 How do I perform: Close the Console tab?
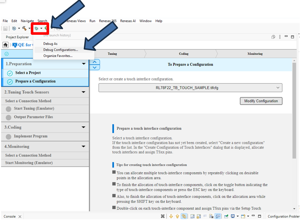(x=20, y=217)
